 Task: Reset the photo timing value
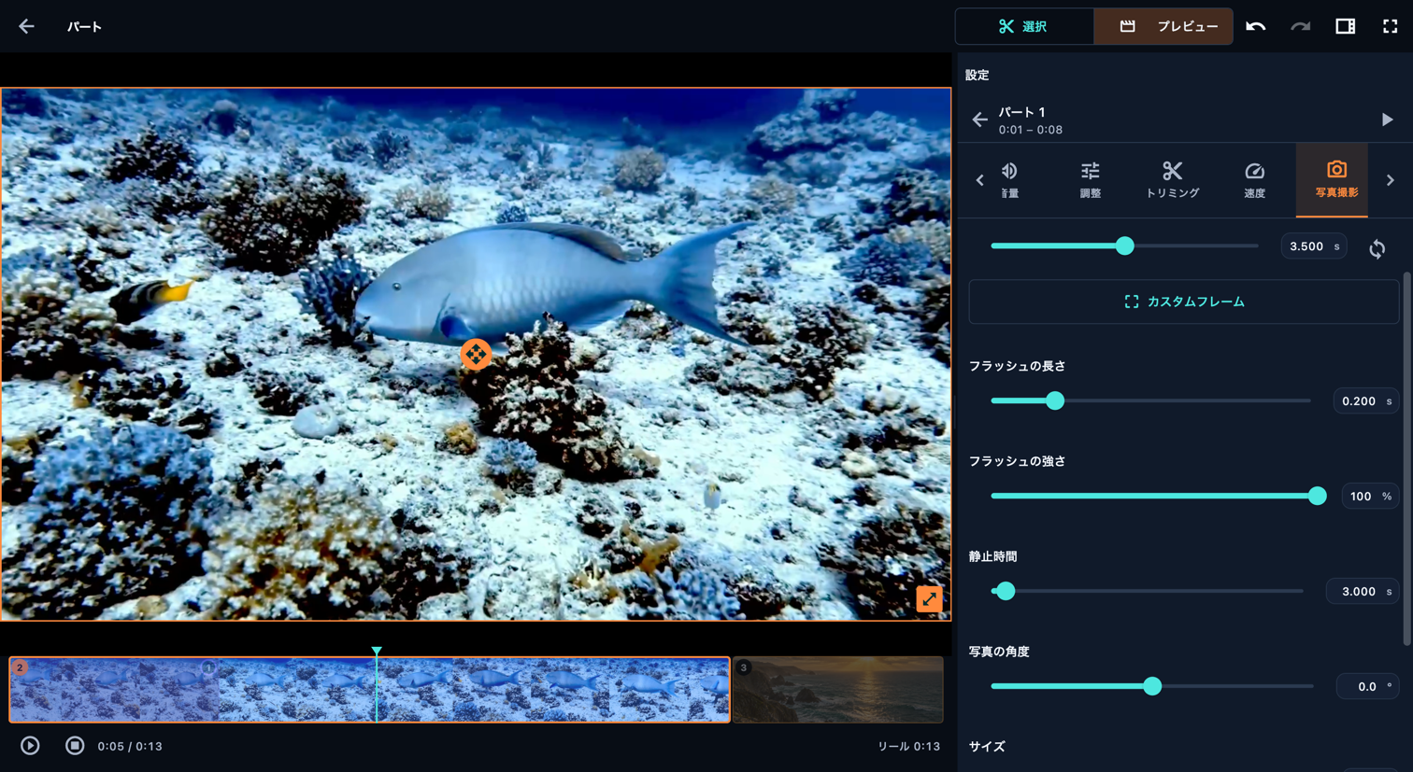point(1377,248)
